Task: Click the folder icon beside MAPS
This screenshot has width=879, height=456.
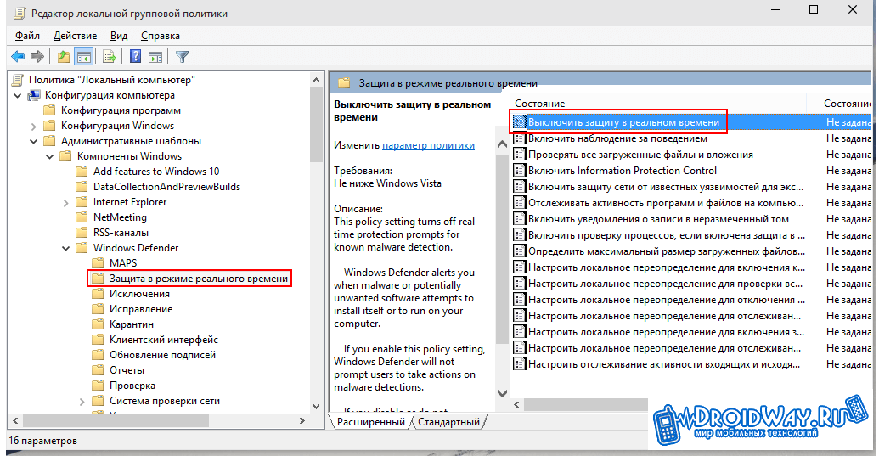Action: (99, 262)
